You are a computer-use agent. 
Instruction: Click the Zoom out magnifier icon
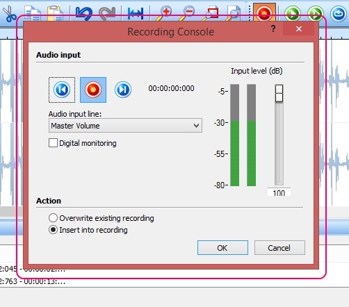point(187,13)
